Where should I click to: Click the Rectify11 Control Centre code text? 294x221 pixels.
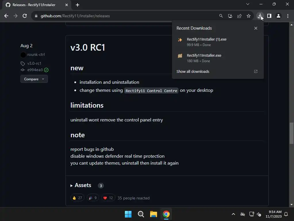tap(151, 91)
